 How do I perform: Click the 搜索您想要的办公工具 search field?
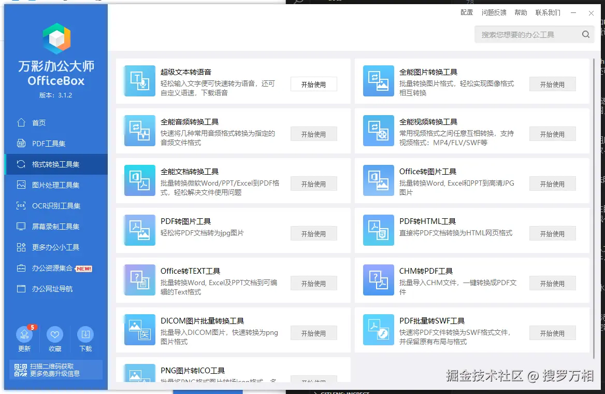click(535, 34)
